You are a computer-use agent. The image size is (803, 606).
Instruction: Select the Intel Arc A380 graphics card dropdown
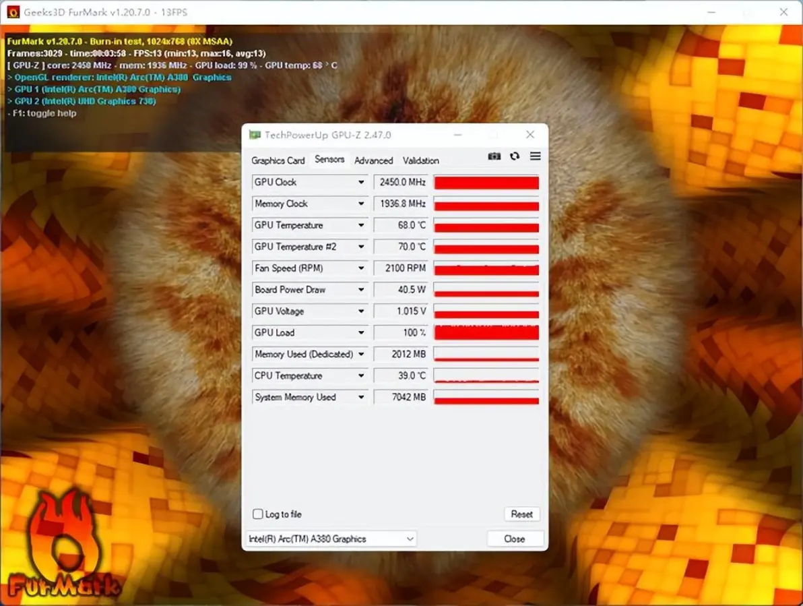point(331,539)
